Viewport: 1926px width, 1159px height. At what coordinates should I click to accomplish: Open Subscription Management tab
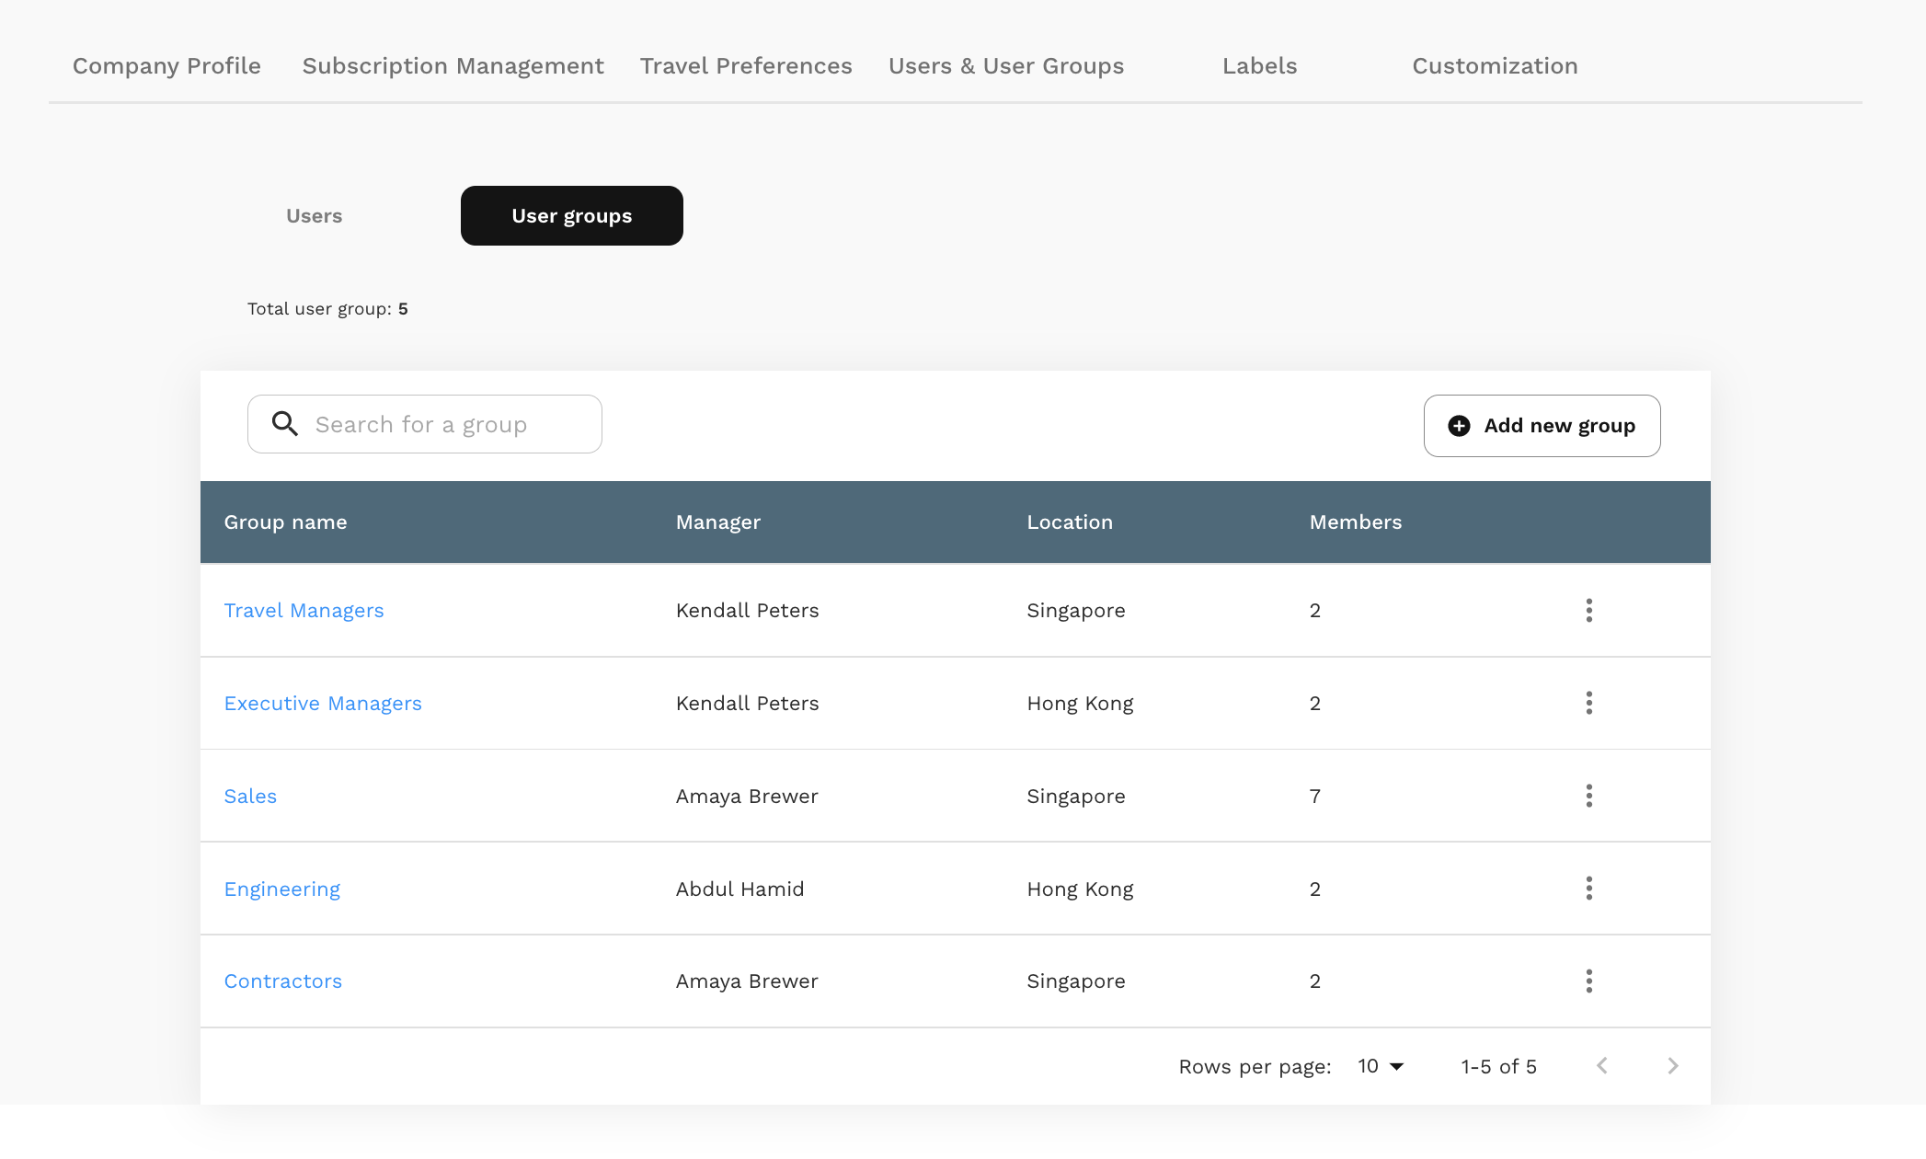(x=453, y=66)
